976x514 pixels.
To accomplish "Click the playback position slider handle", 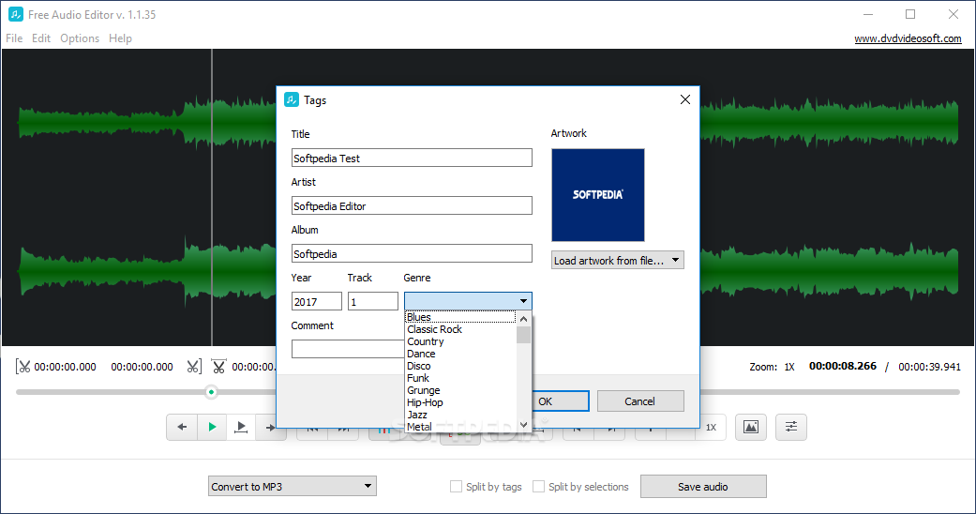I will tap(211, 392).
